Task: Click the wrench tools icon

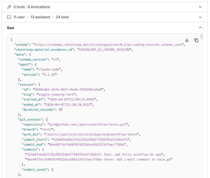Action: tap(9, 7)
